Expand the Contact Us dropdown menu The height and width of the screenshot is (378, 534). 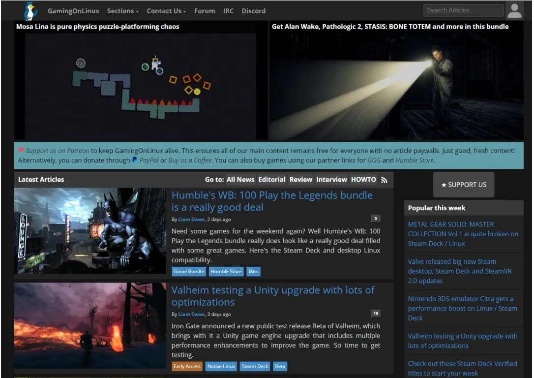pos(166,11)
